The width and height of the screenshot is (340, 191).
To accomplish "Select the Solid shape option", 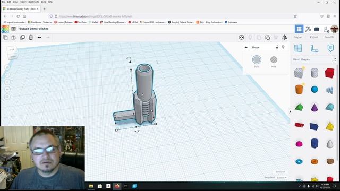I will click(x=257, y=62).
